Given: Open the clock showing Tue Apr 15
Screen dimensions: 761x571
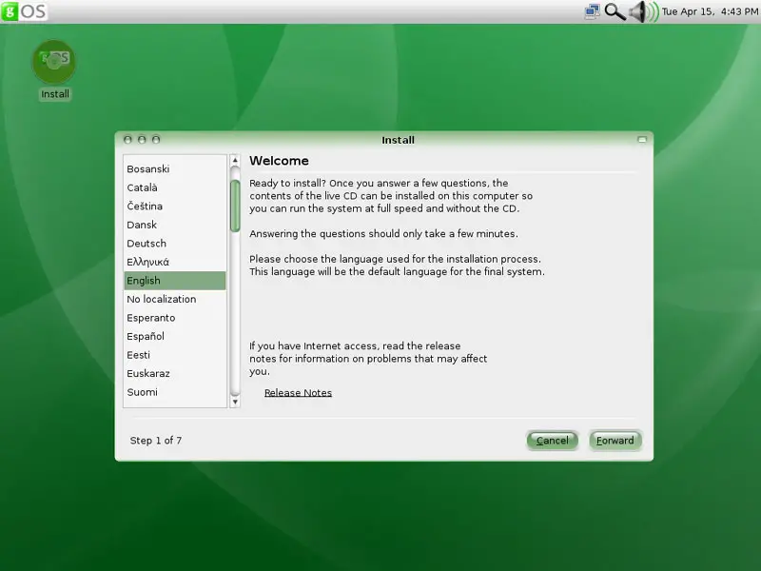Looking at the screenshot, I should pyautogui.click(x=709, y=11).
